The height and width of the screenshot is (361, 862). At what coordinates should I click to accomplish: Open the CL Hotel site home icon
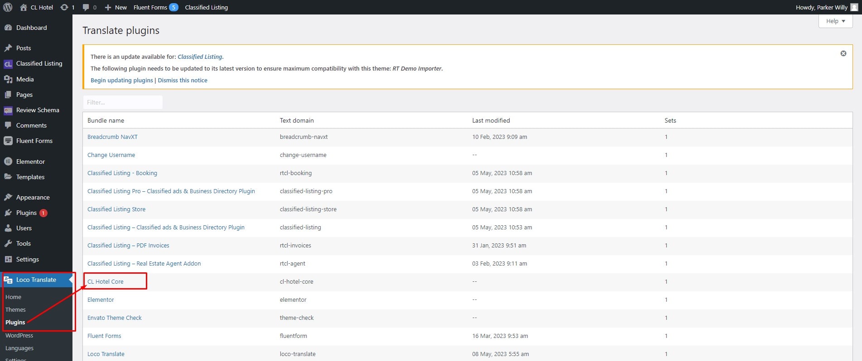24,7
